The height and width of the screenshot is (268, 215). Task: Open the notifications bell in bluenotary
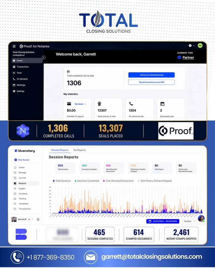tap(38, 219)
